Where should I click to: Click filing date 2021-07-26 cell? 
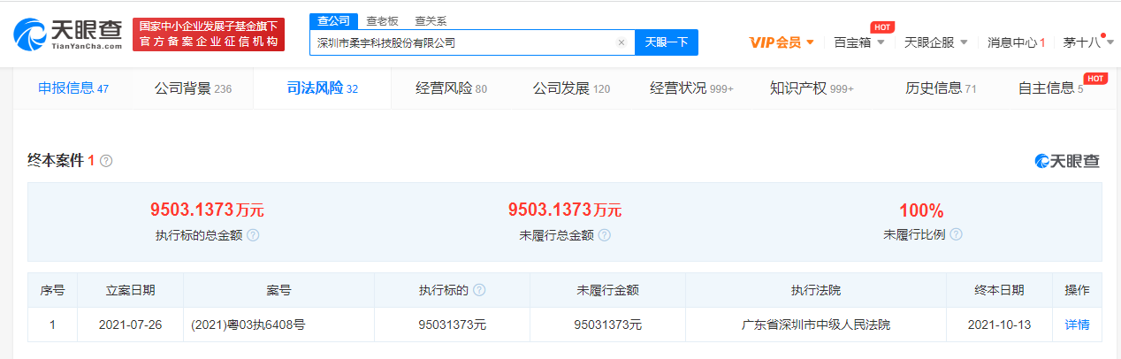click(x=131, y=325)
